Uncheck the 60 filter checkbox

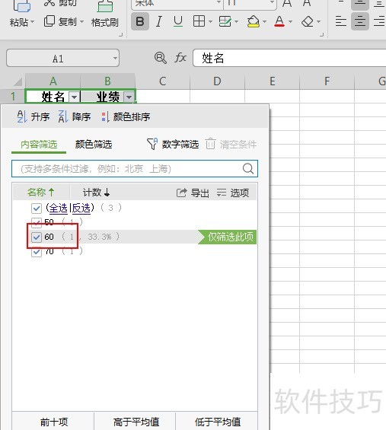click(37, 237)
